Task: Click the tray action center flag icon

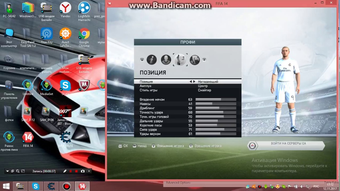Action: click(290, 186)
